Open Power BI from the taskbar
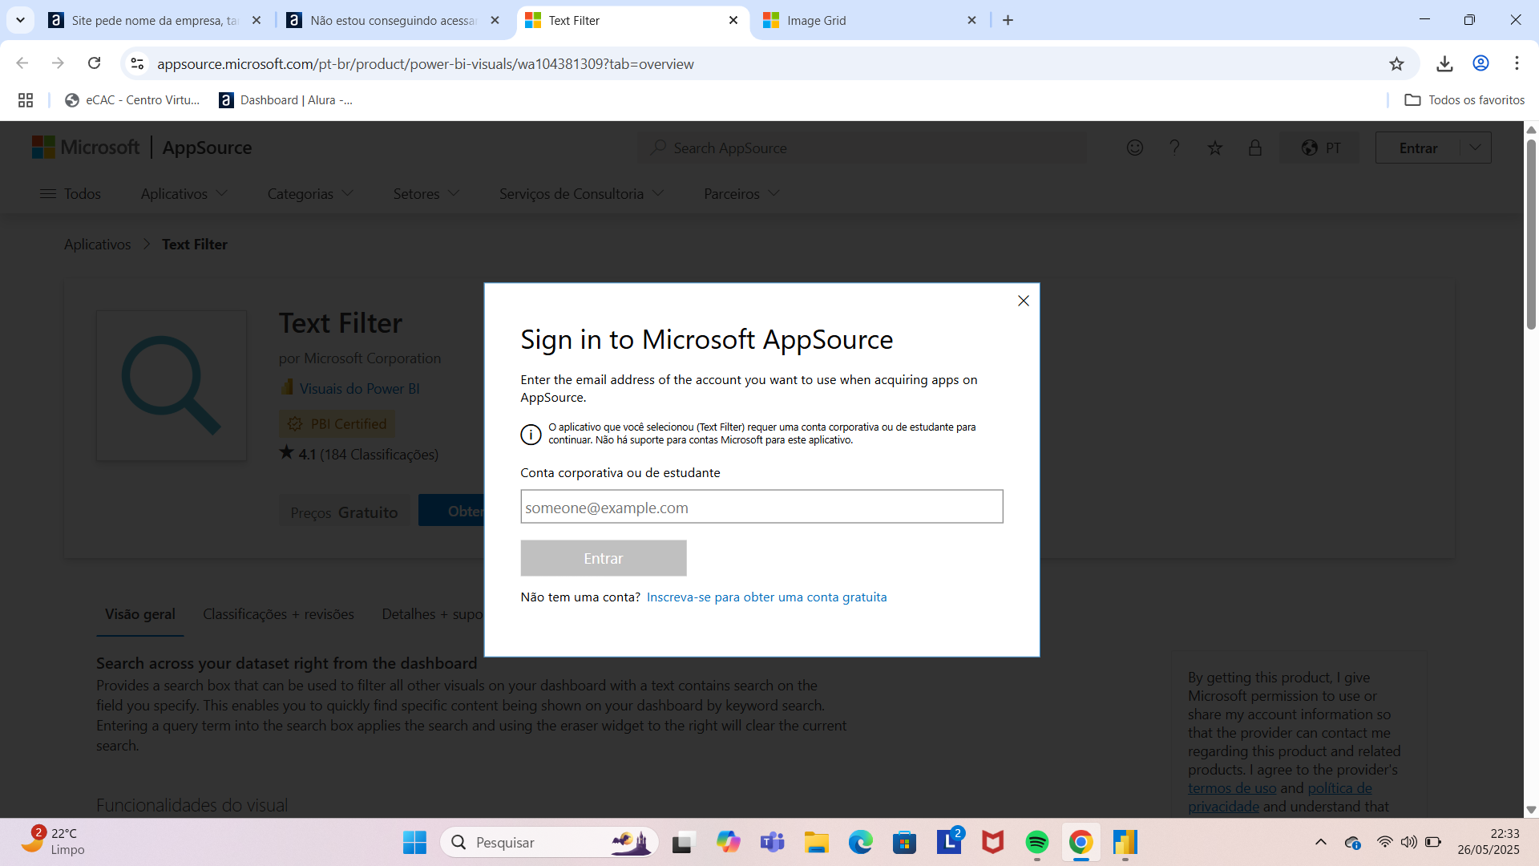The height and width of the screenshot is (866, 1539). coord(1125,842)
